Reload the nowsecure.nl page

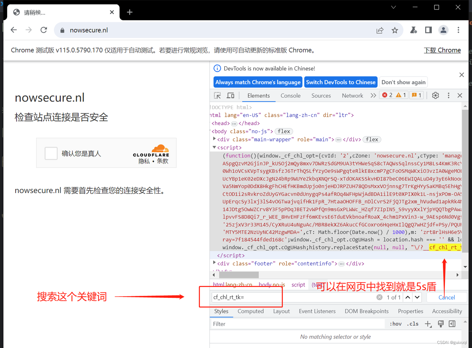[44, 30]
